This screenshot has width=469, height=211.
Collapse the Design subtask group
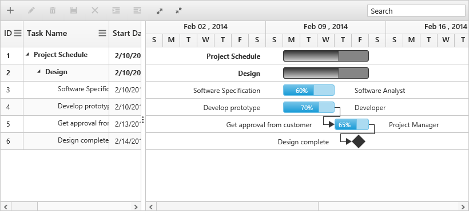click(x=39, y=72)
